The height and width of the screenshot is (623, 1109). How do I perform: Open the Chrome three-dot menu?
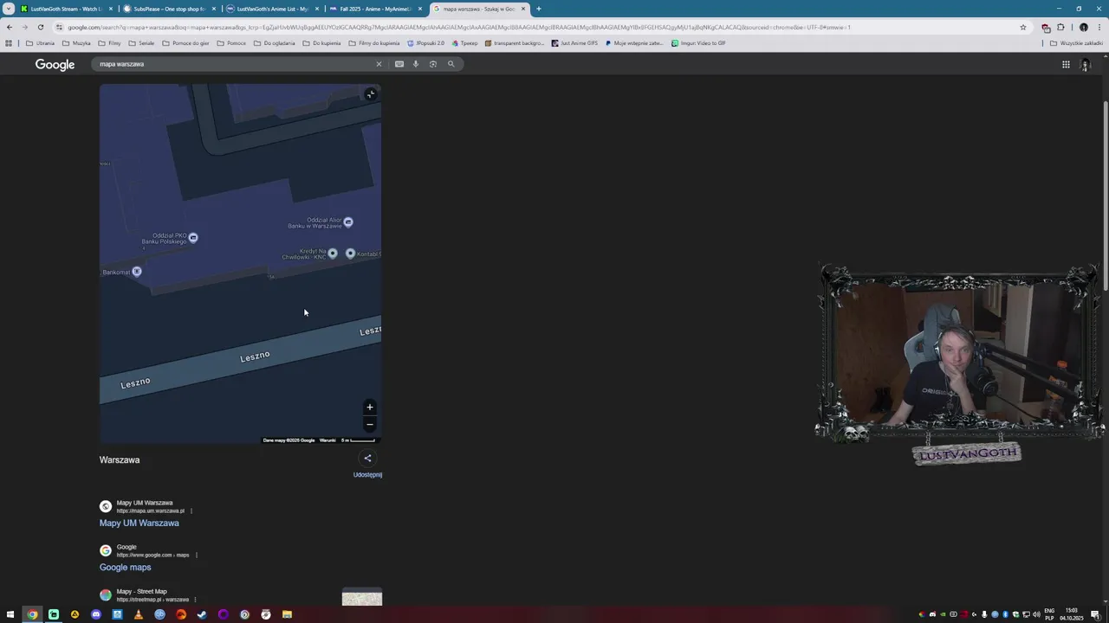pyautogui.click(x=1099, y=27)
